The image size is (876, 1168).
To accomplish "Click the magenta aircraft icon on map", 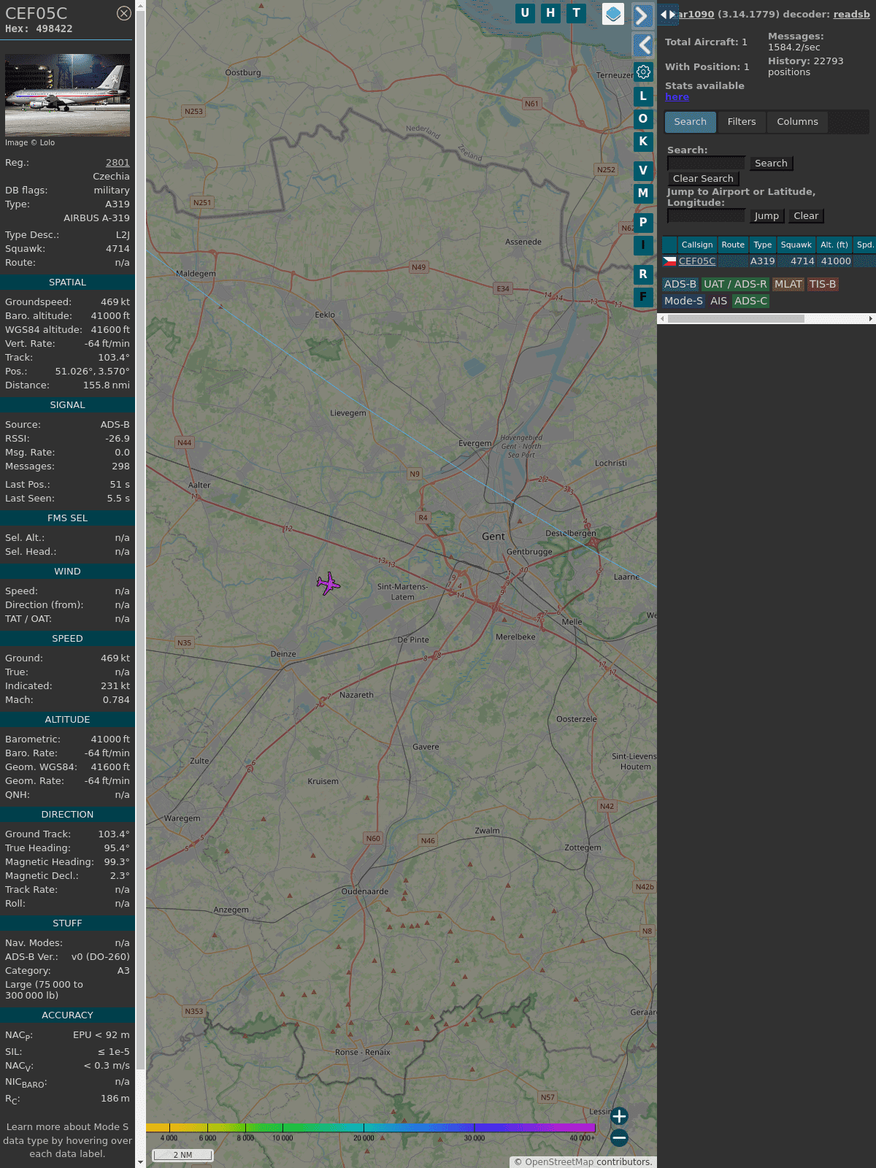I will [x=328, y=583].
